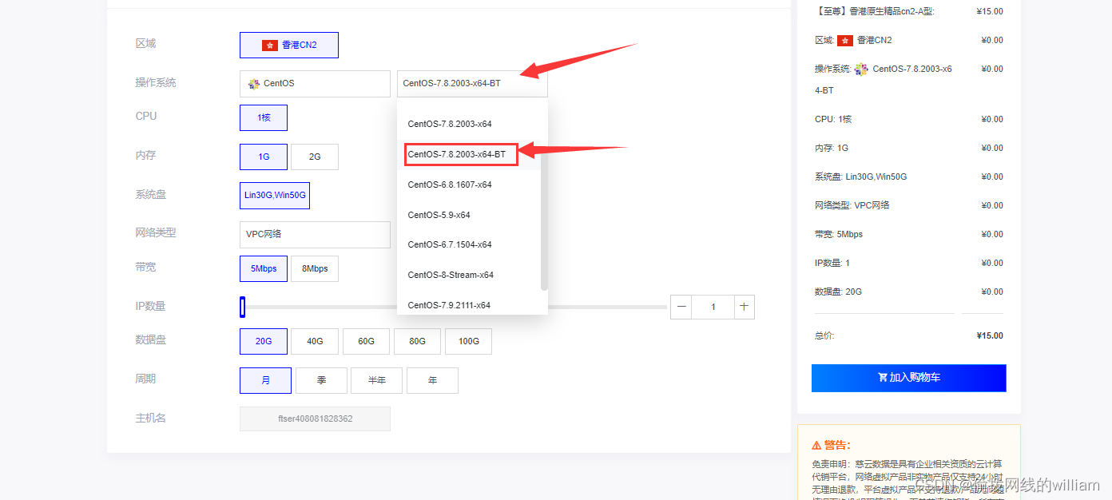Click the CentOS logo in order summary
Viewport: 1112px width, 500px height.
861,69
